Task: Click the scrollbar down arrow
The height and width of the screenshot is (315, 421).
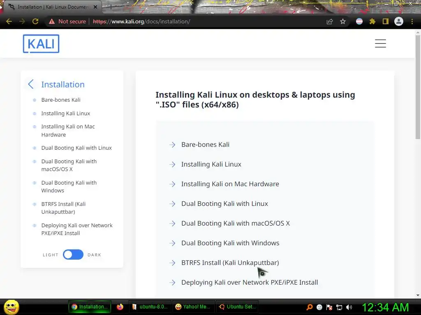Action: pyautogui.click(x=418, y=295)
